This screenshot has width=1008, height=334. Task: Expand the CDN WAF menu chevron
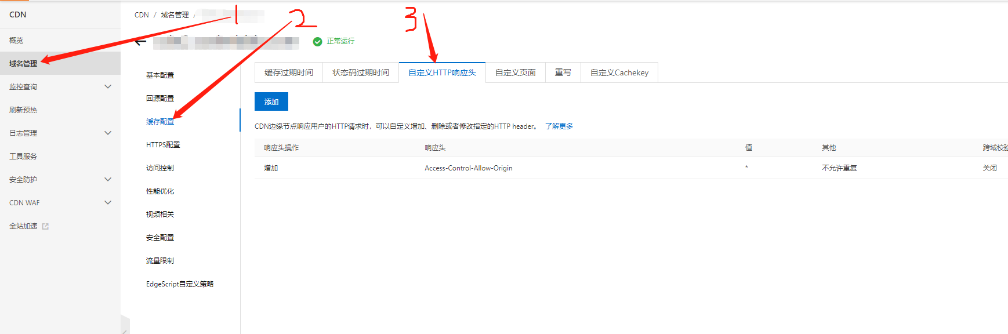108,202
